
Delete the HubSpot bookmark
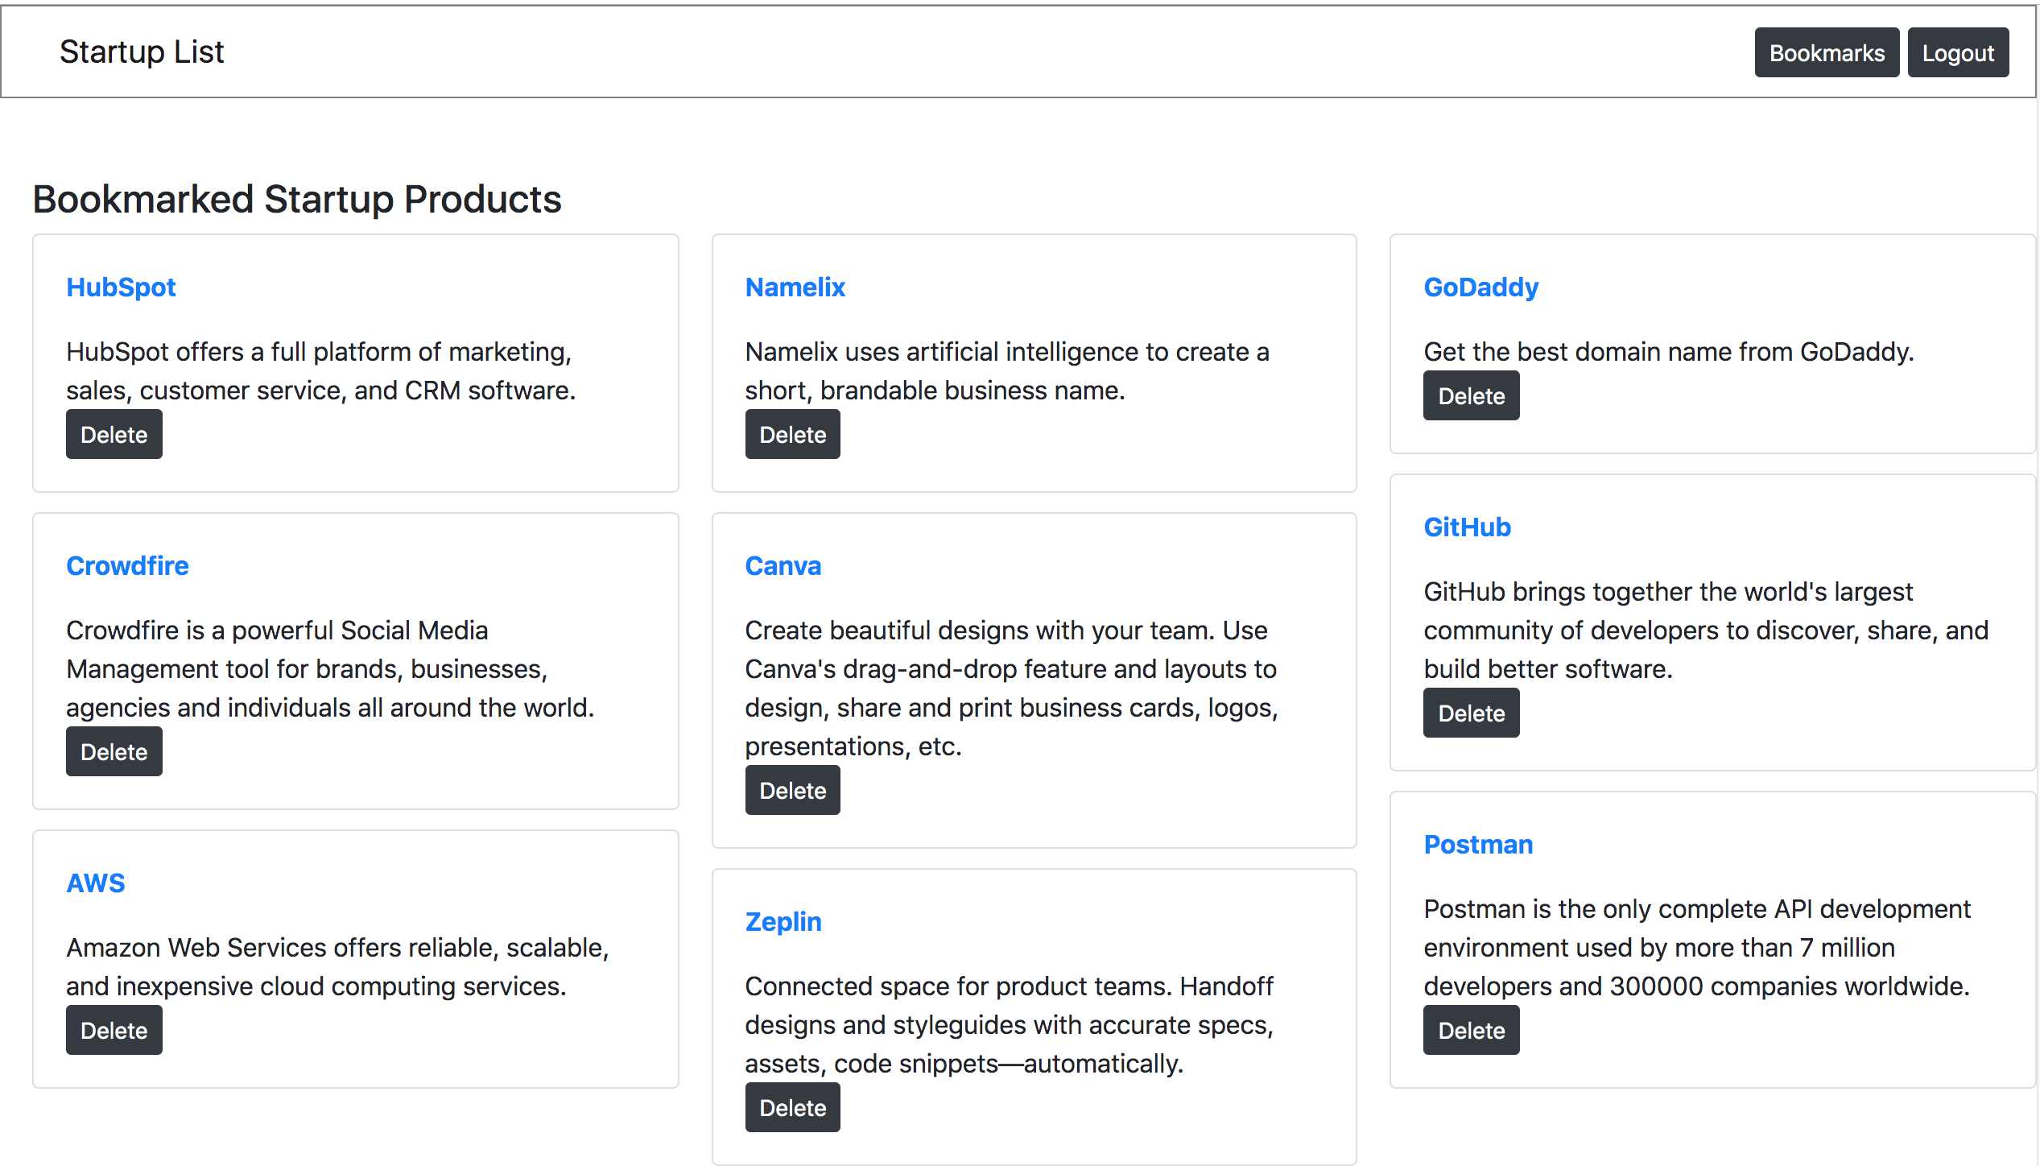coord(114,434)
